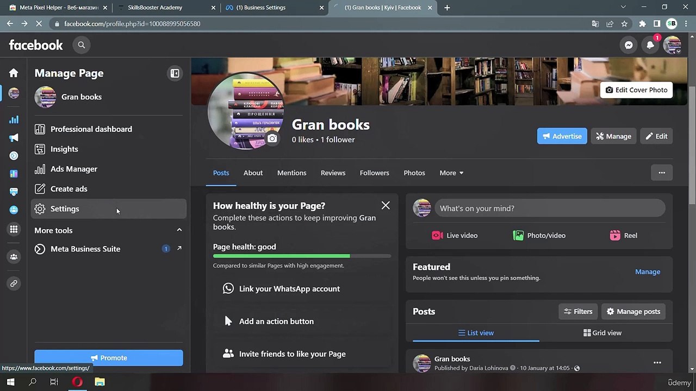Viewport: 696px width, 391px height.
Task: Open post Filters
Action: pos(577,312)
